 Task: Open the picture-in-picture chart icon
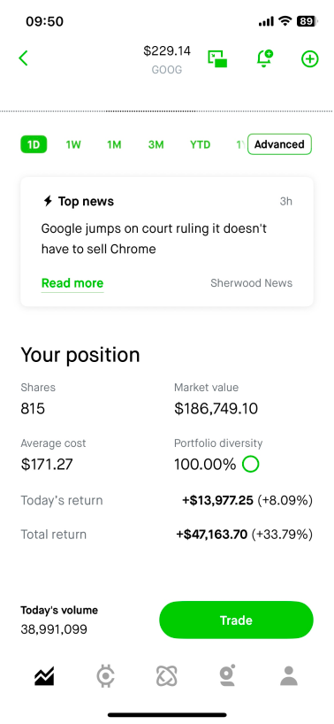click(217, 58)
